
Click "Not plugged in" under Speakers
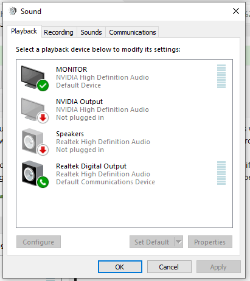point(80,150)
